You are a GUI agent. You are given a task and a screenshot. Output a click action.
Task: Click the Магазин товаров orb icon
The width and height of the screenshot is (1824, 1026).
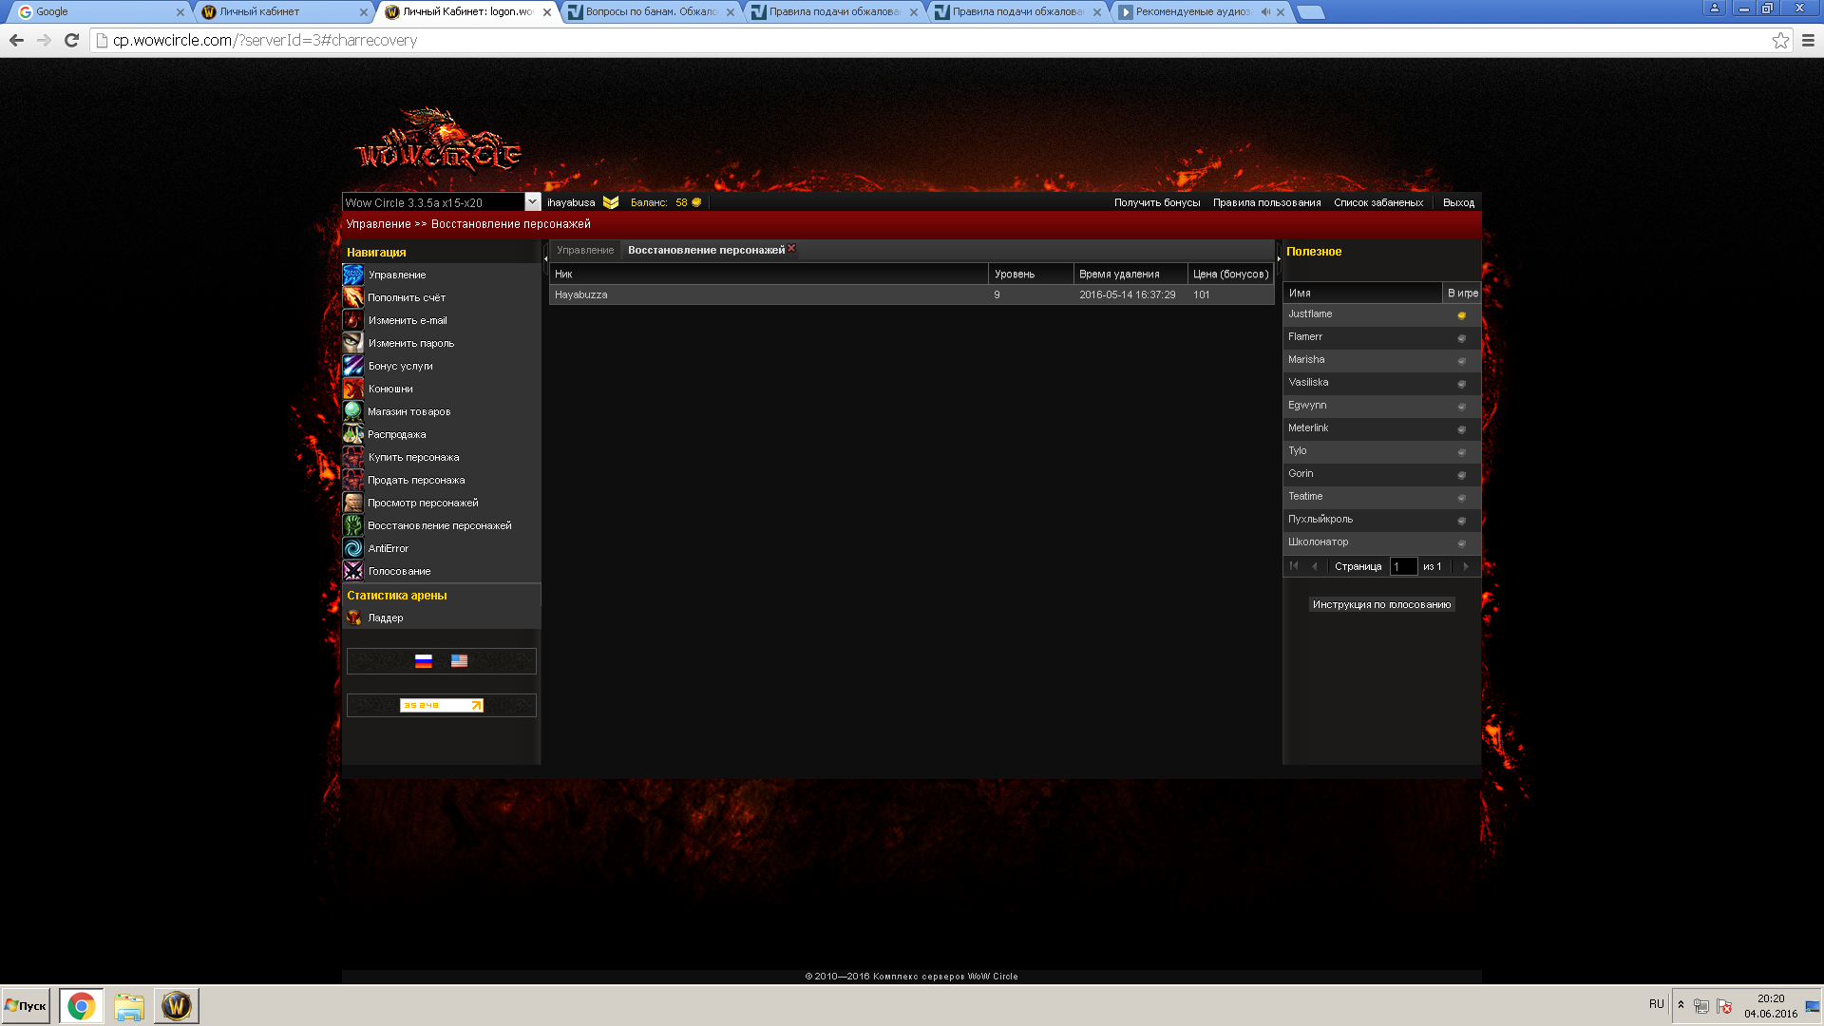click(x=352, y=411)
